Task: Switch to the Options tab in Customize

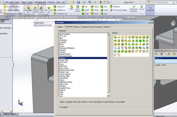Action: pyautogui.click(x=107, y=27)
